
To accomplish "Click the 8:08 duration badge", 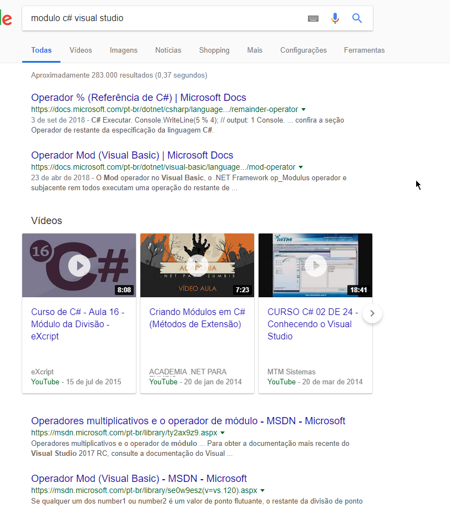I will point(124,290).
